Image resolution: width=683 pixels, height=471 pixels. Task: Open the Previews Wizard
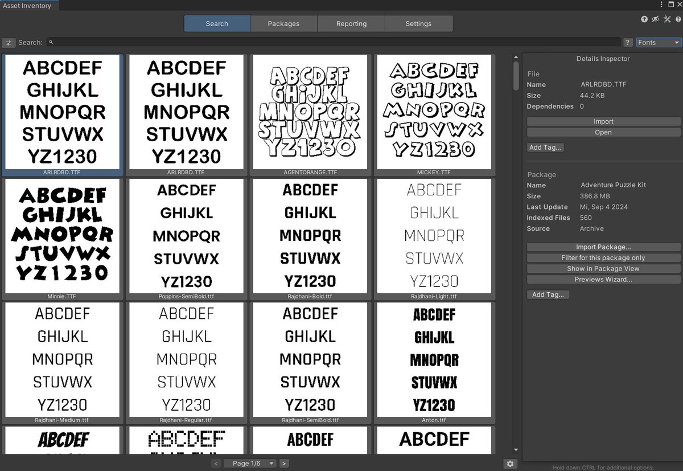pyautogui.click(x=603, y=279)
